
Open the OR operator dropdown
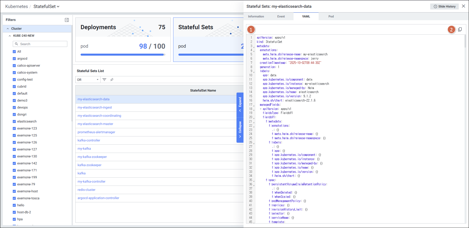(88, 80)
